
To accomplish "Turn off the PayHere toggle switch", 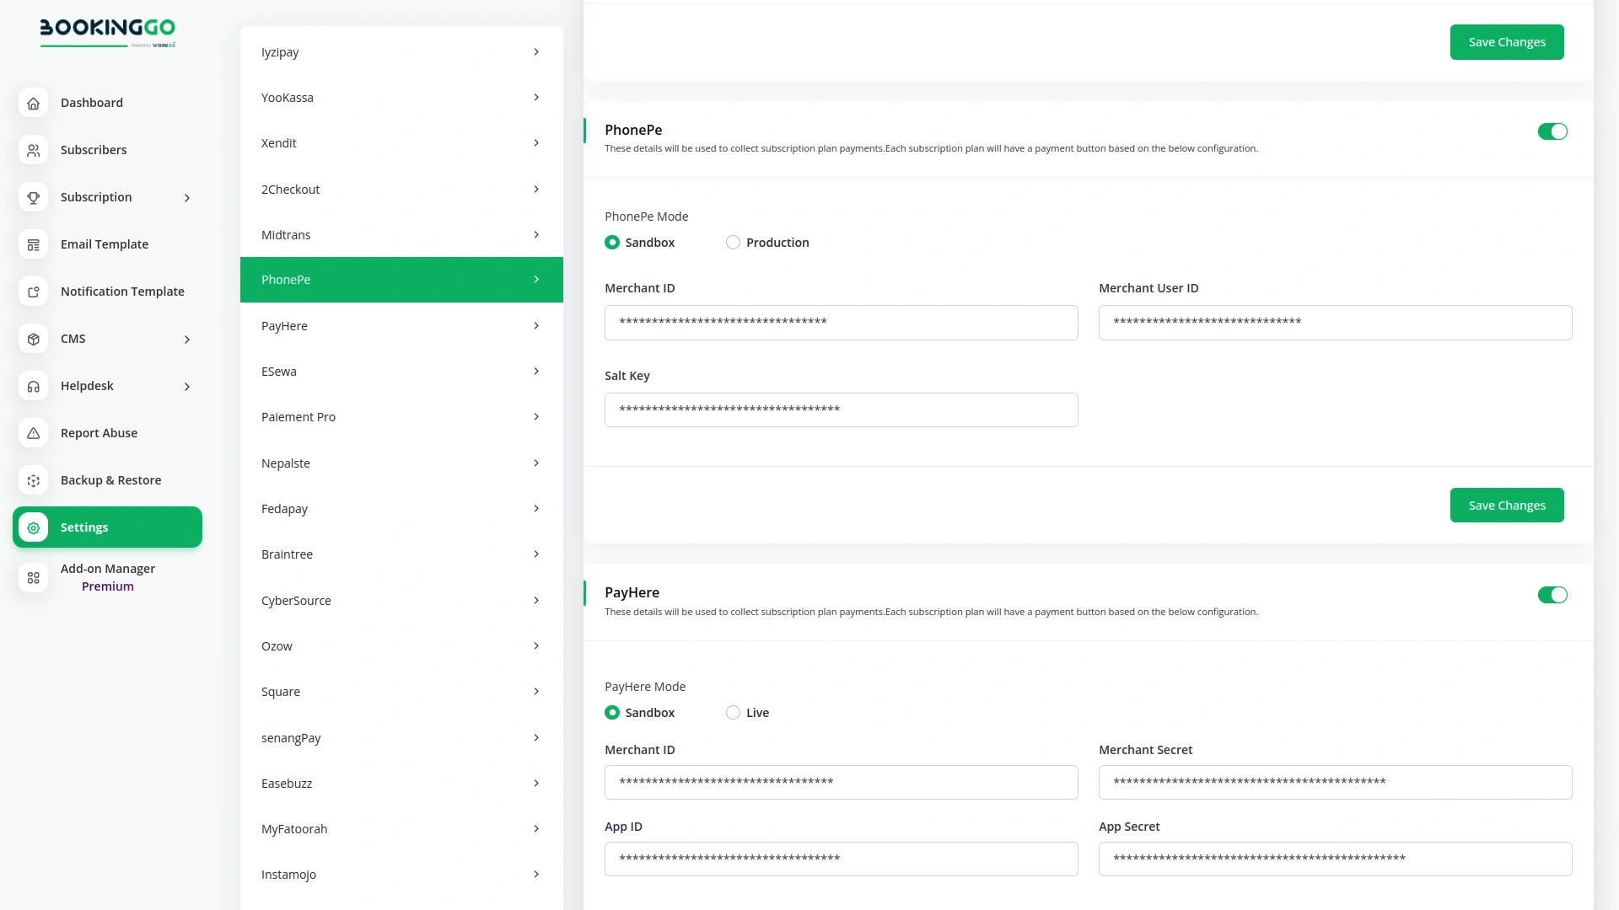I will click(1552, 595).
